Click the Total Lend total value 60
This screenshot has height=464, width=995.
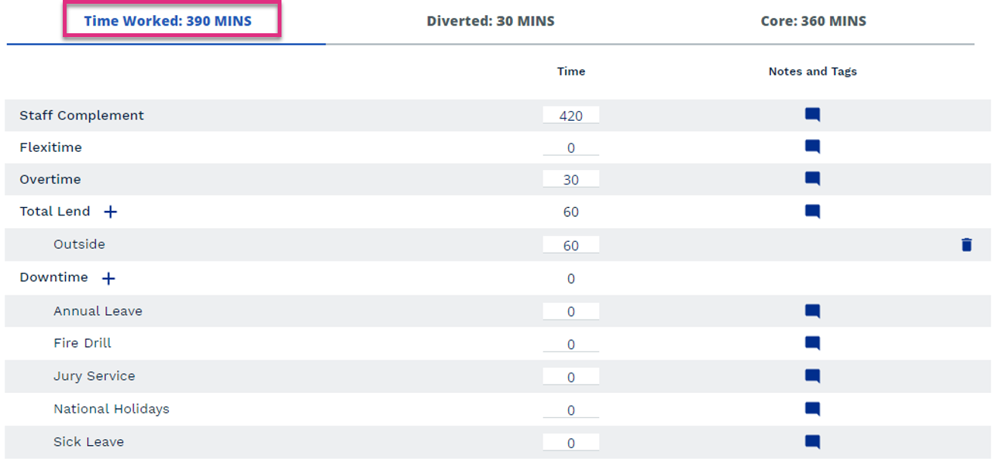(571, 212)
